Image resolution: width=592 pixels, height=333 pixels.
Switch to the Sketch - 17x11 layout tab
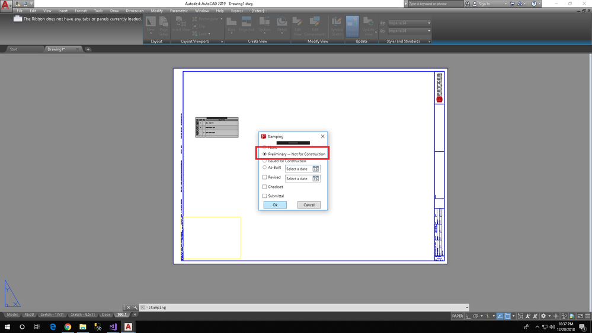[51, 315]
